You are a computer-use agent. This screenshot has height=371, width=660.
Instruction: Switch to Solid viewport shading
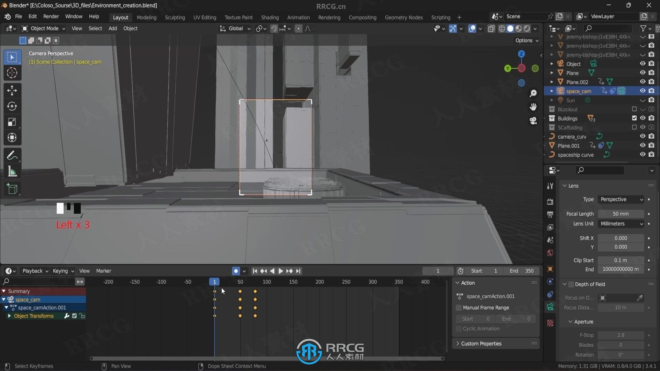pos(510,29)
